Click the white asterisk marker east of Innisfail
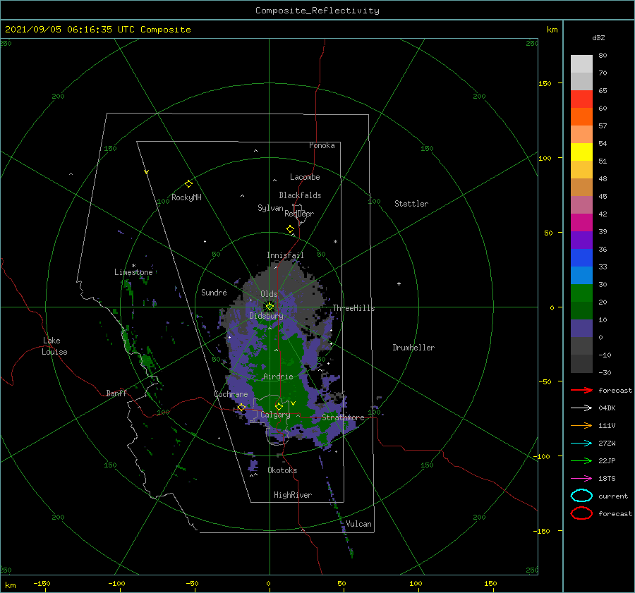Viewport: 635px width, 593px height. click(x=335, y=242)
